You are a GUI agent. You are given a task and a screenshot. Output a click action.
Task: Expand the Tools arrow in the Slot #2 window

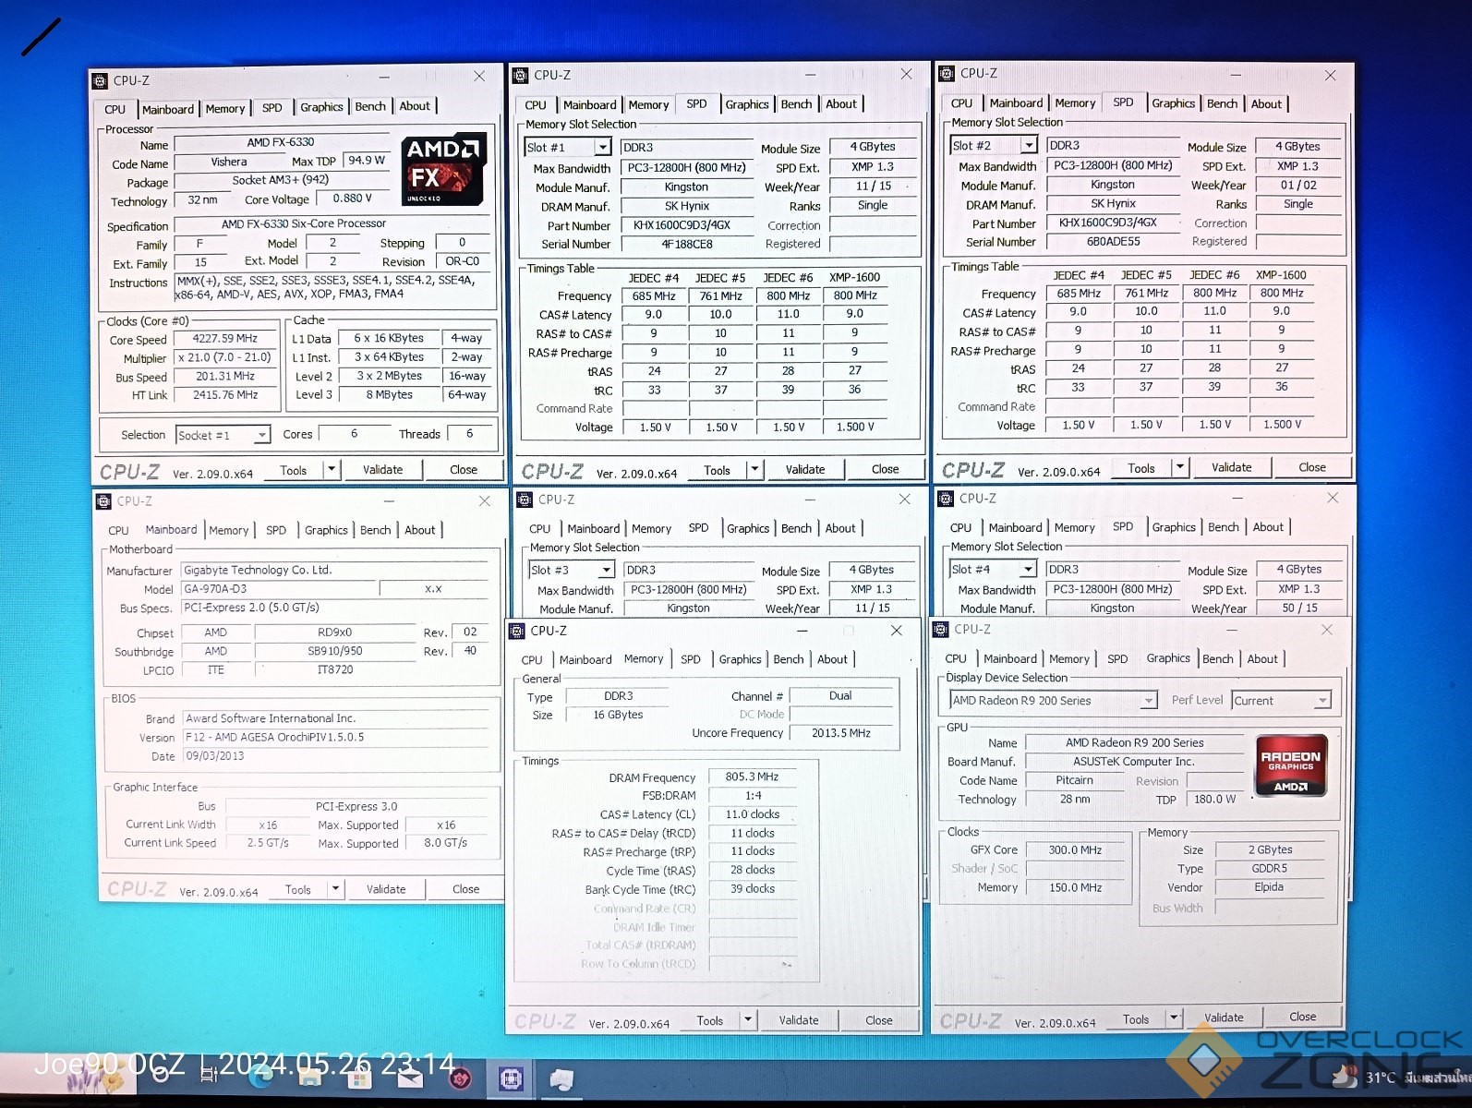click(x=1179, y=468)
